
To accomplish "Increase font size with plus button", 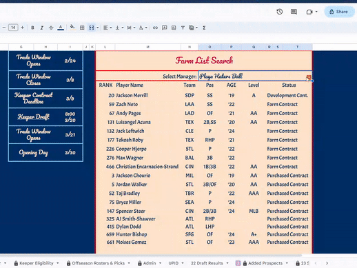I will click(x=22, y=28).
